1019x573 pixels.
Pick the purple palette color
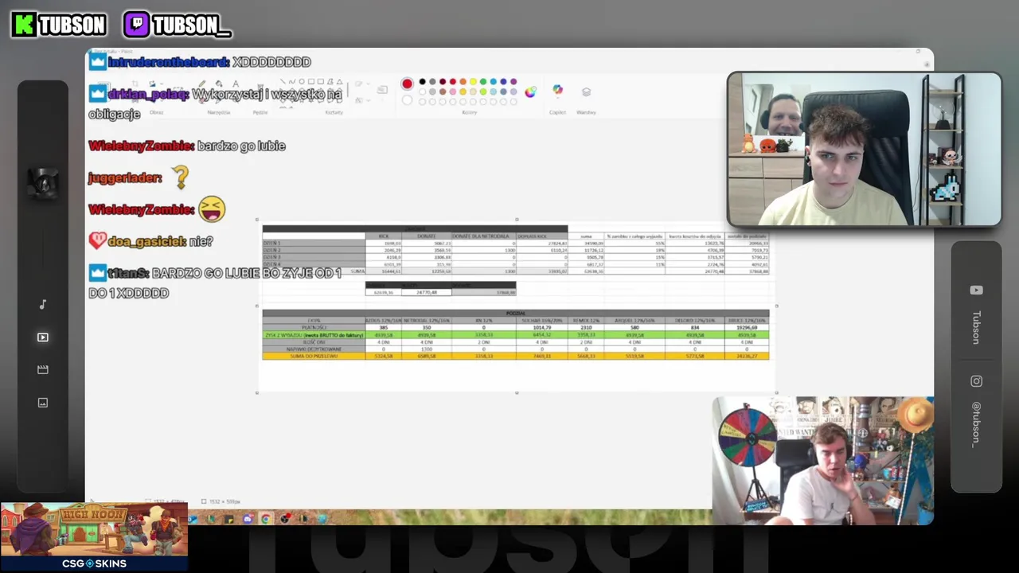click(x=513, y=81)
